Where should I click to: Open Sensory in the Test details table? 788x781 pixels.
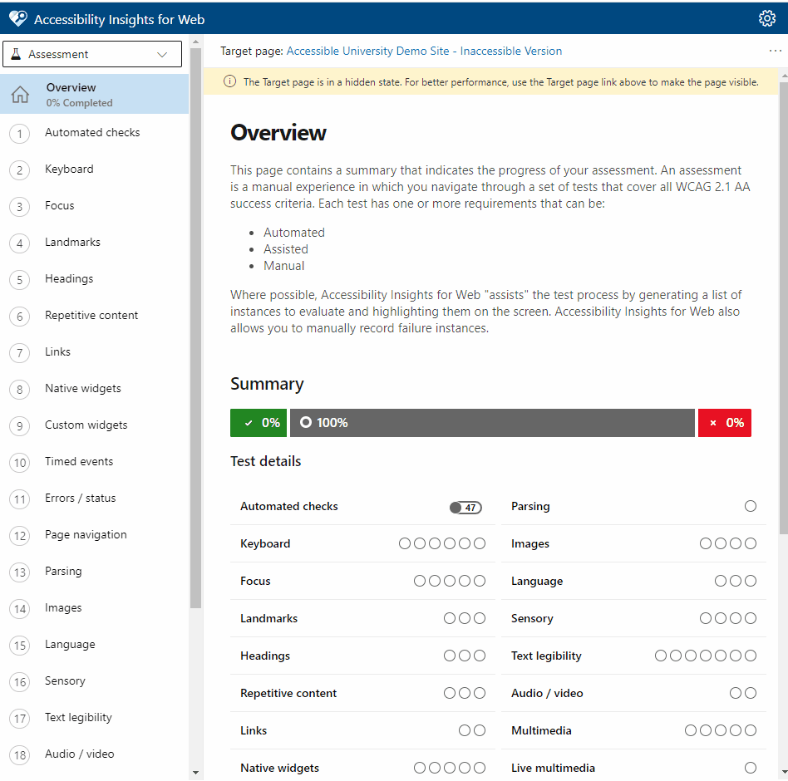(532, 618)
